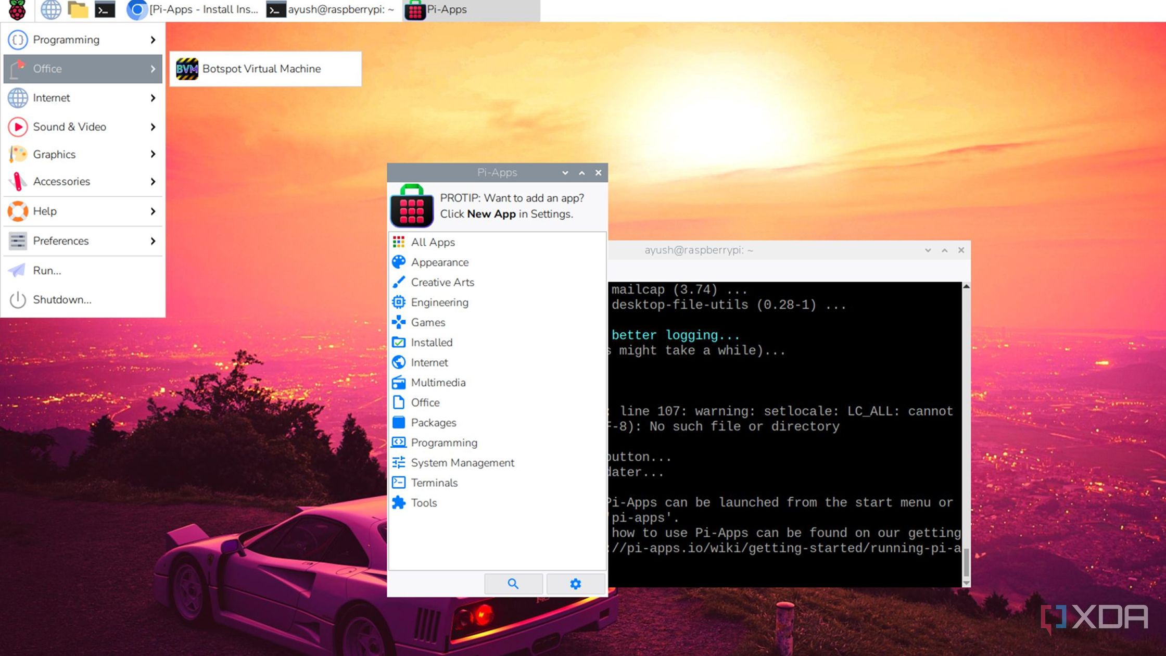The image size is (1166, 656).
Task: Open System Management category in Pi-Apps
Action: point(497,462)
